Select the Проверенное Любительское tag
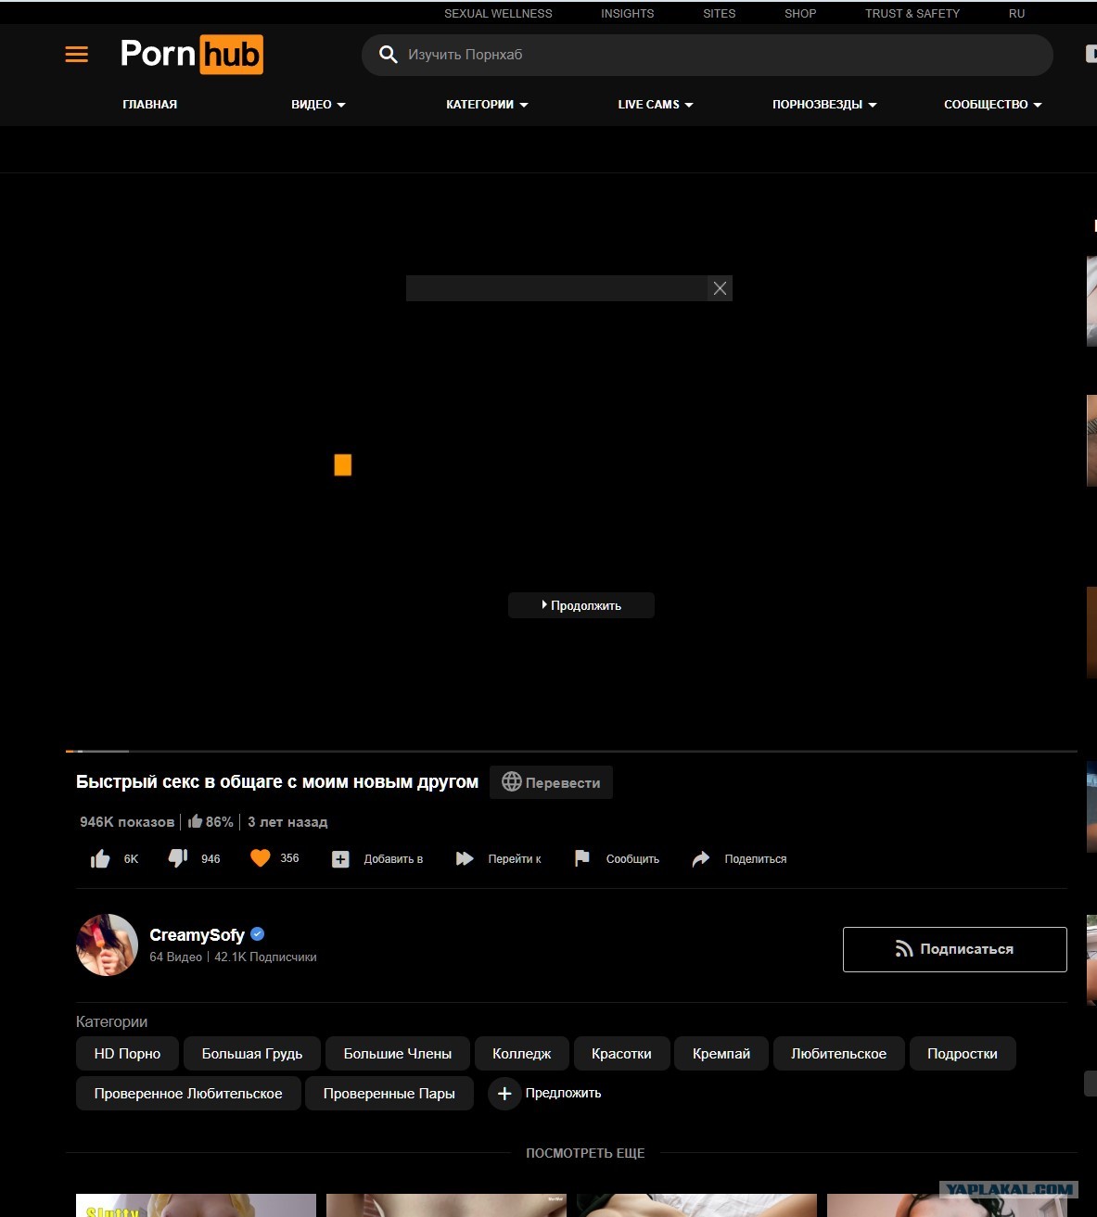 (188, 1094)
